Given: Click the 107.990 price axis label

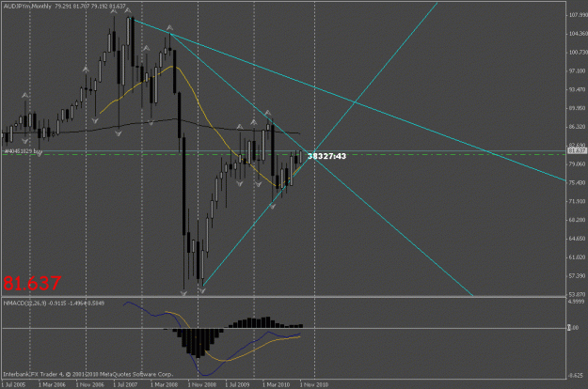Looking at the screenshot, I should (x=578, y=15).
